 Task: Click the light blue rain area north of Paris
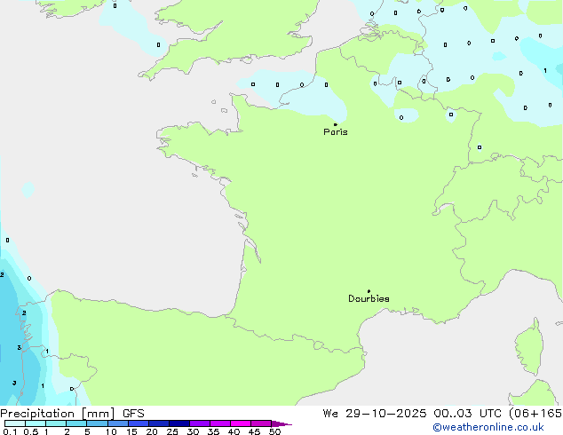(293, 96)
